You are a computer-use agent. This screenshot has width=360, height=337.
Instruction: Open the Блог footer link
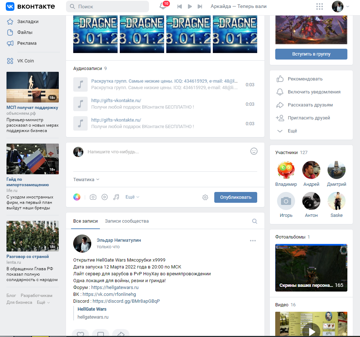pyautogui.click(x=11, y=296)
